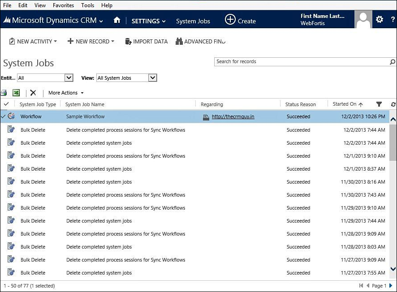Click Bulk Delete icon for 12/2/2013 system jobs row
This screenshot has width=397, height=292.
(11, 142)
